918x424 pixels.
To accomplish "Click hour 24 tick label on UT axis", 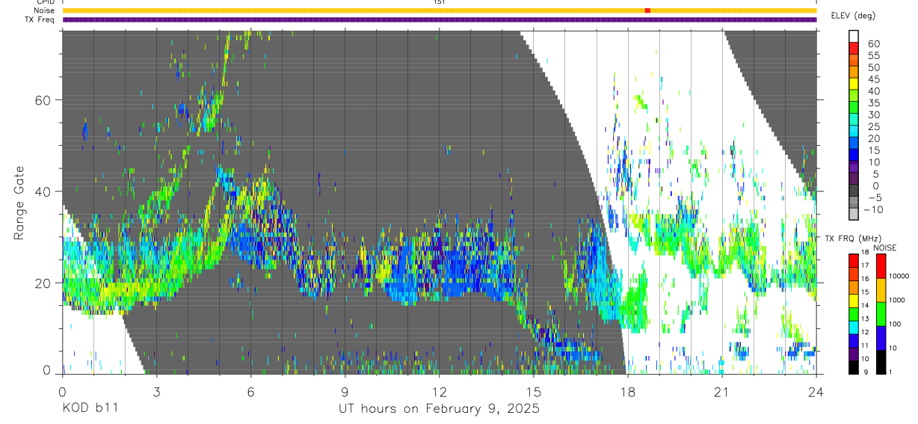I will point(816,391).
